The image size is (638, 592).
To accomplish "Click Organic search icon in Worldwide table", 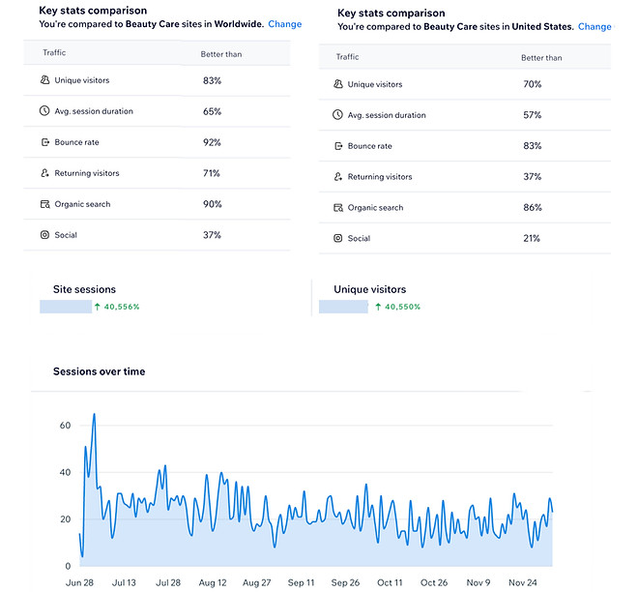I will tap(44, 205).
